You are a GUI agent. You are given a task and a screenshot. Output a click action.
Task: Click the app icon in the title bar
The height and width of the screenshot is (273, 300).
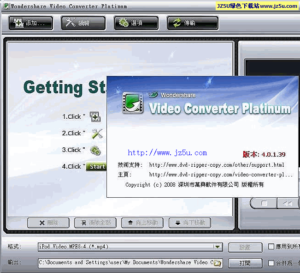point(6,6)
